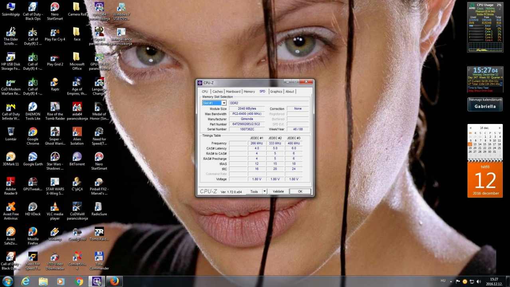
Task: Click the Validate button
Action: tap(278, 192)
